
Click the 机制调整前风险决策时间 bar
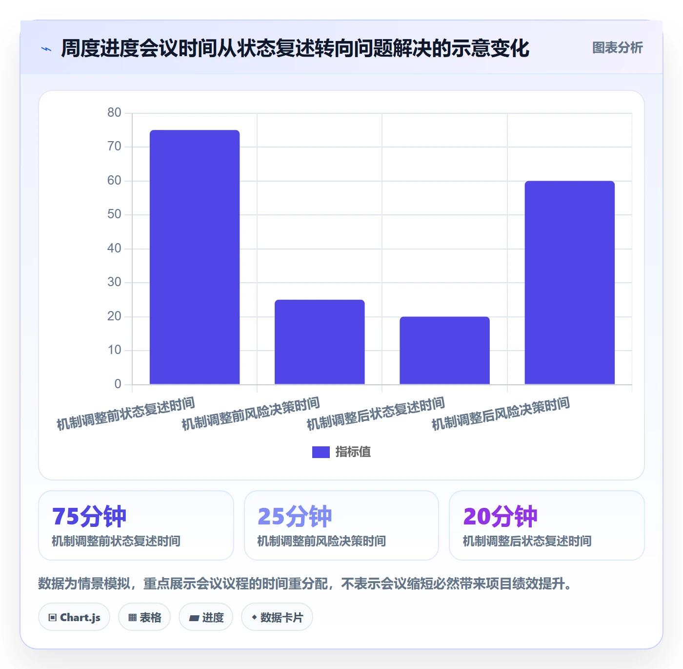click(320, 342)
